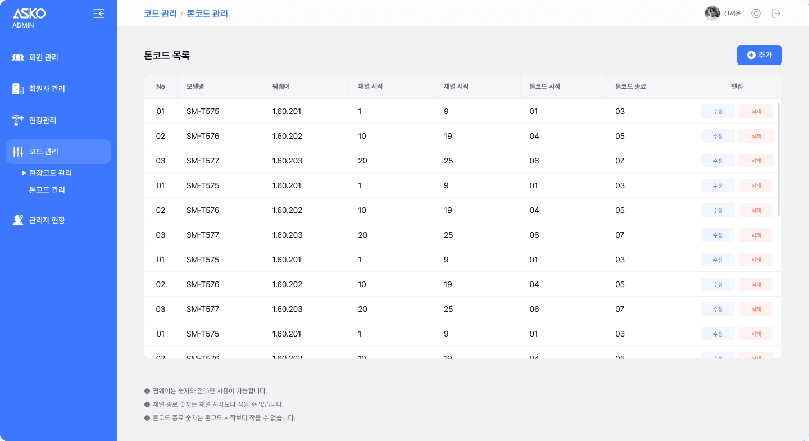This screenshot has height=441, width=809.
Task: Click 수정 on the first SM-T575 row
Action: coord(717,111)
